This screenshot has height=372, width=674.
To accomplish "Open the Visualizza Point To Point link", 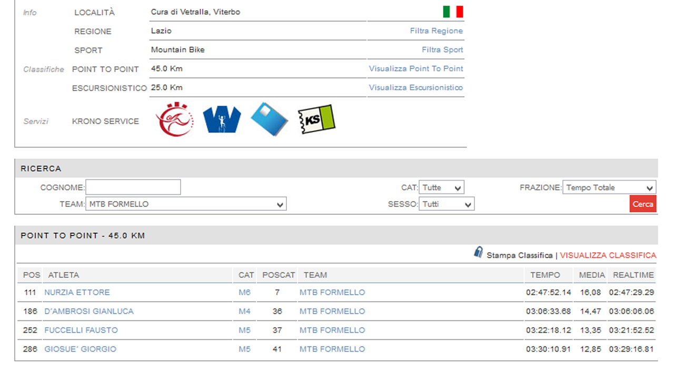I will point(415,69).
